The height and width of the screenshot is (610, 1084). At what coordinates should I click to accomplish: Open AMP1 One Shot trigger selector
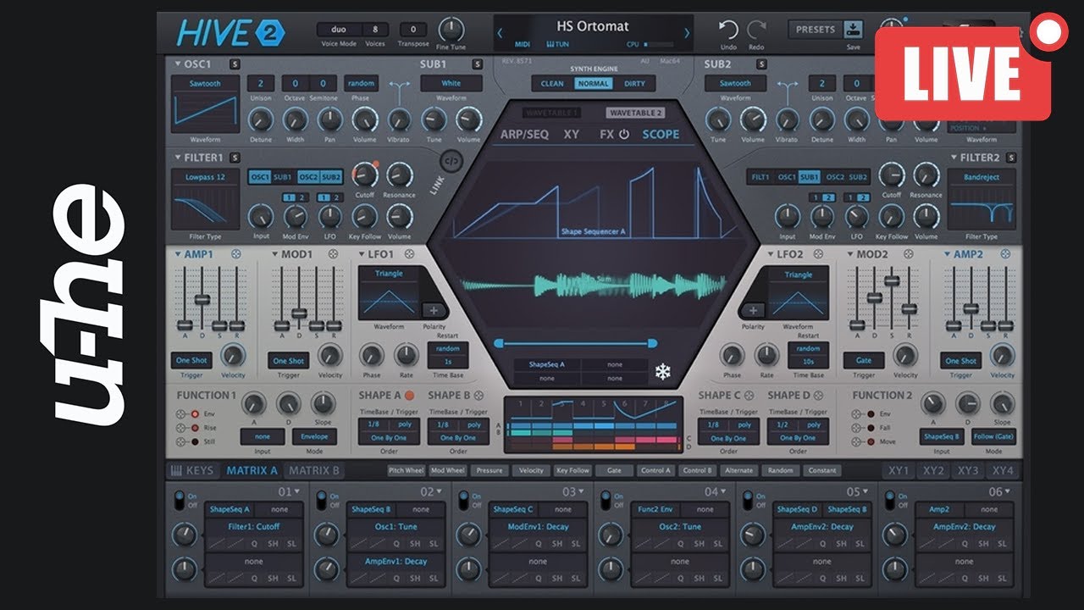pyautogui.click(x=192, y=360)
